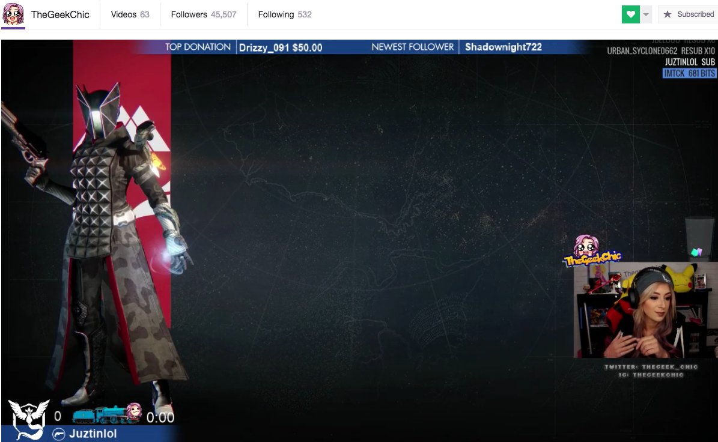Click the TheGeekChic channel name

click(60, 14)
